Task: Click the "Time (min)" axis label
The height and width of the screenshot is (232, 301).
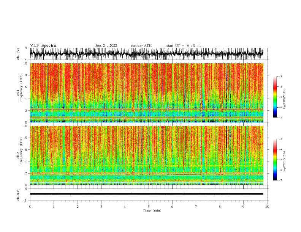Action: tap(152, 210)
